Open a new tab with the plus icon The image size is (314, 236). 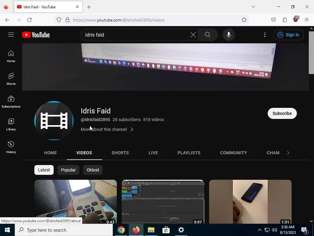point(89,7)
